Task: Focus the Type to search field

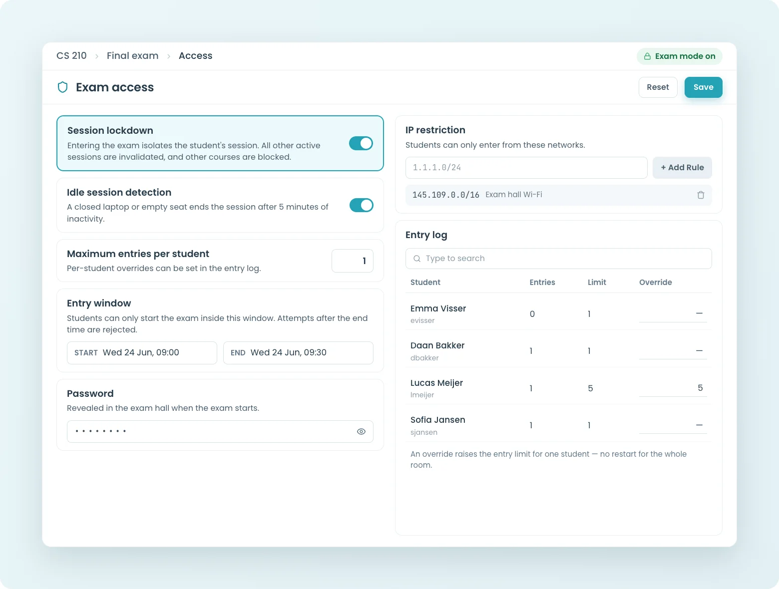Action: [x=558, y=259]
